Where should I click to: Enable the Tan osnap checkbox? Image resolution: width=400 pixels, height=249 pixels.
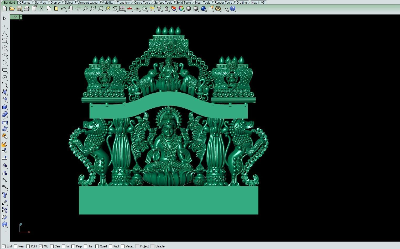(86, 246)
